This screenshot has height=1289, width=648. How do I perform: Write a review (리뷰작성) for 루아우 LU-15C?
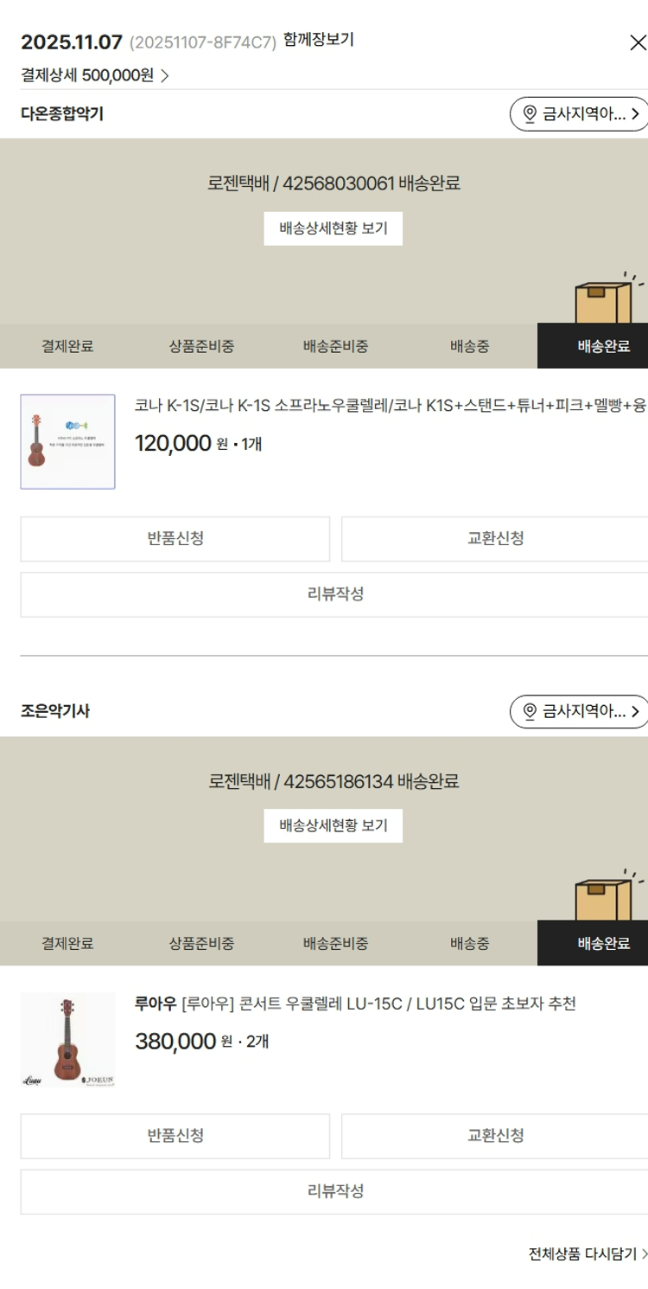click(x=334, y=1191)
